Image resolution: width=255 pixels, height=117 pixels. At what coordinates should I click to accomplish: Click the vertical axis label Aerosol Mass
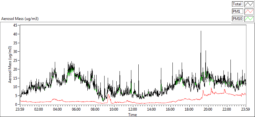point(10,65)
